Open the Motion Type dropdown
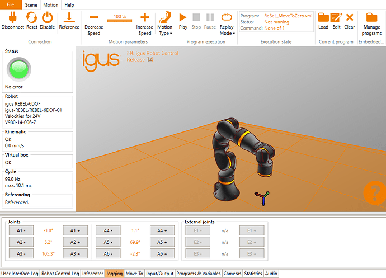 click(165, 23)
